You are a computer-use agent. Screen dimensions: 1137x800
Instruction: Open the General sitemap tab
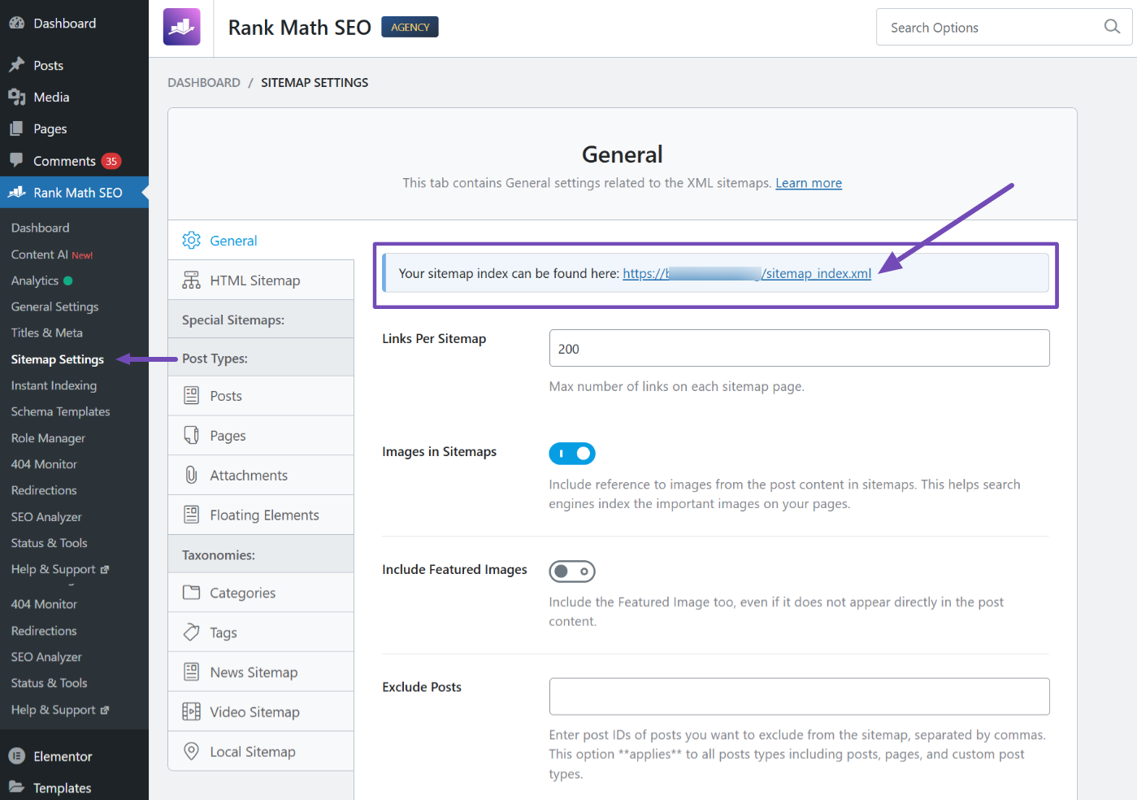[x=261, y=240]
